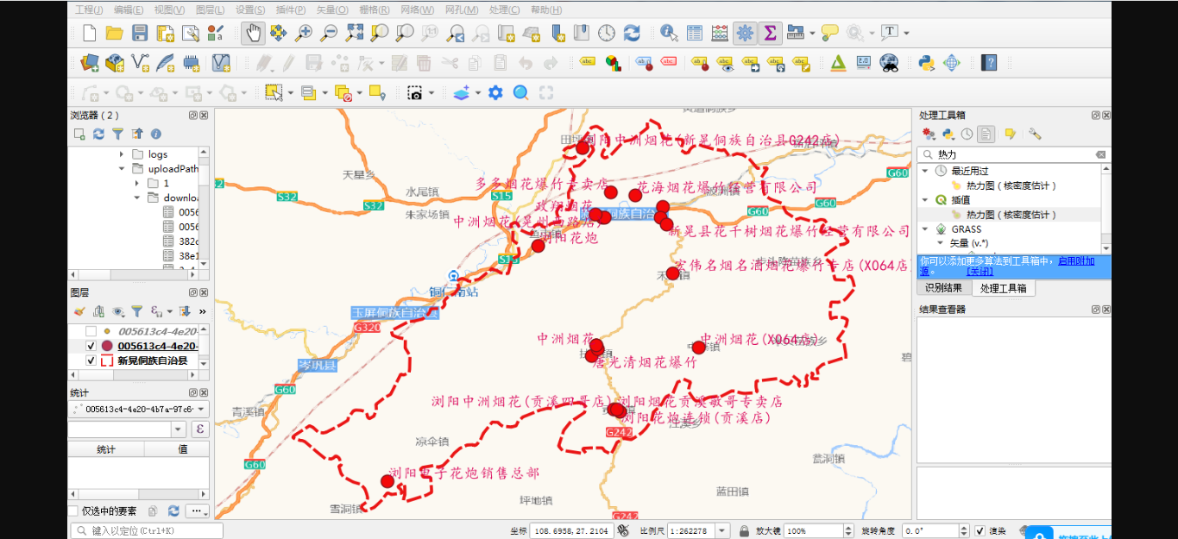Filter the browser panel with funnel icon
Screen dimensions: 1178x539
118,134
